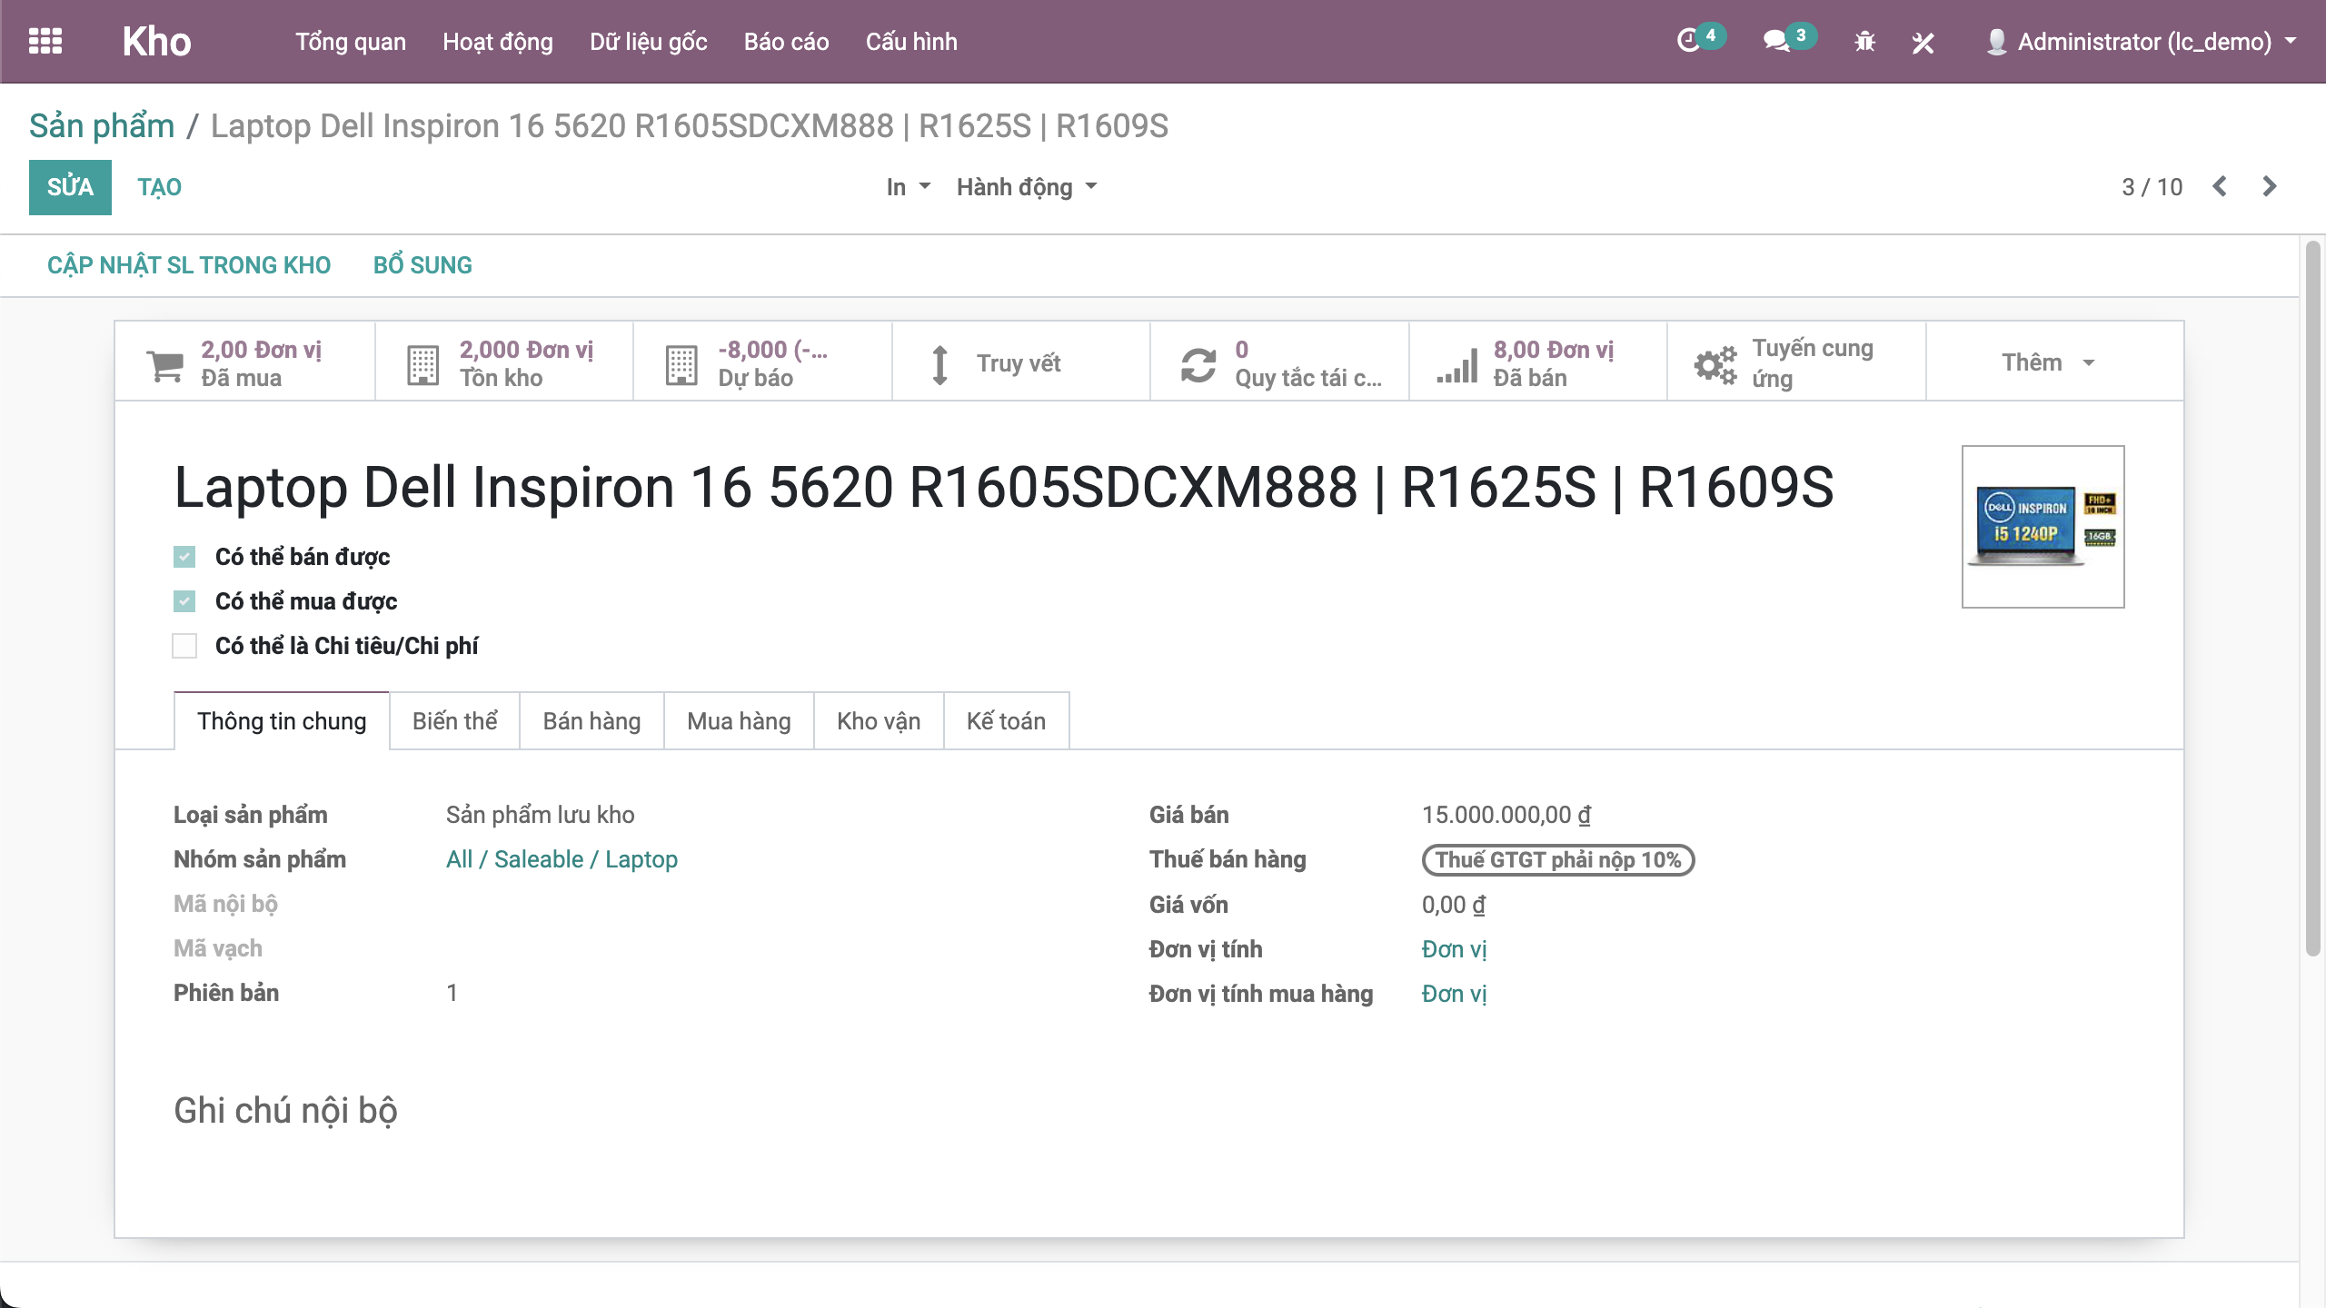Screen dimensions: 2326x1308
Task: Enable the 'Có thể là Chi tiêu/Chi phí' checkbox
Action: pos(184,646)
